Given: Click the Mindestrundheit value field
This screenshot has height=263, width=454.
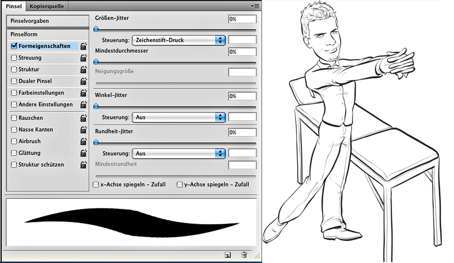Looking at the screenshot, I should [x=242, y=165].
